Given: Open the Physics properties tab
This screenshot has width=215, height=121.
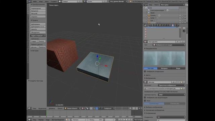Looking at the screenshot, I should (x=178, y=25).
